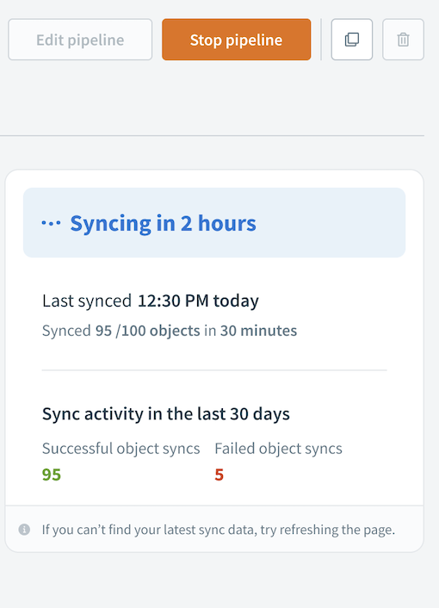Screen dimensions: 439x608
Task: Click the three dots syncing status icon
Action: coord(51,223)
